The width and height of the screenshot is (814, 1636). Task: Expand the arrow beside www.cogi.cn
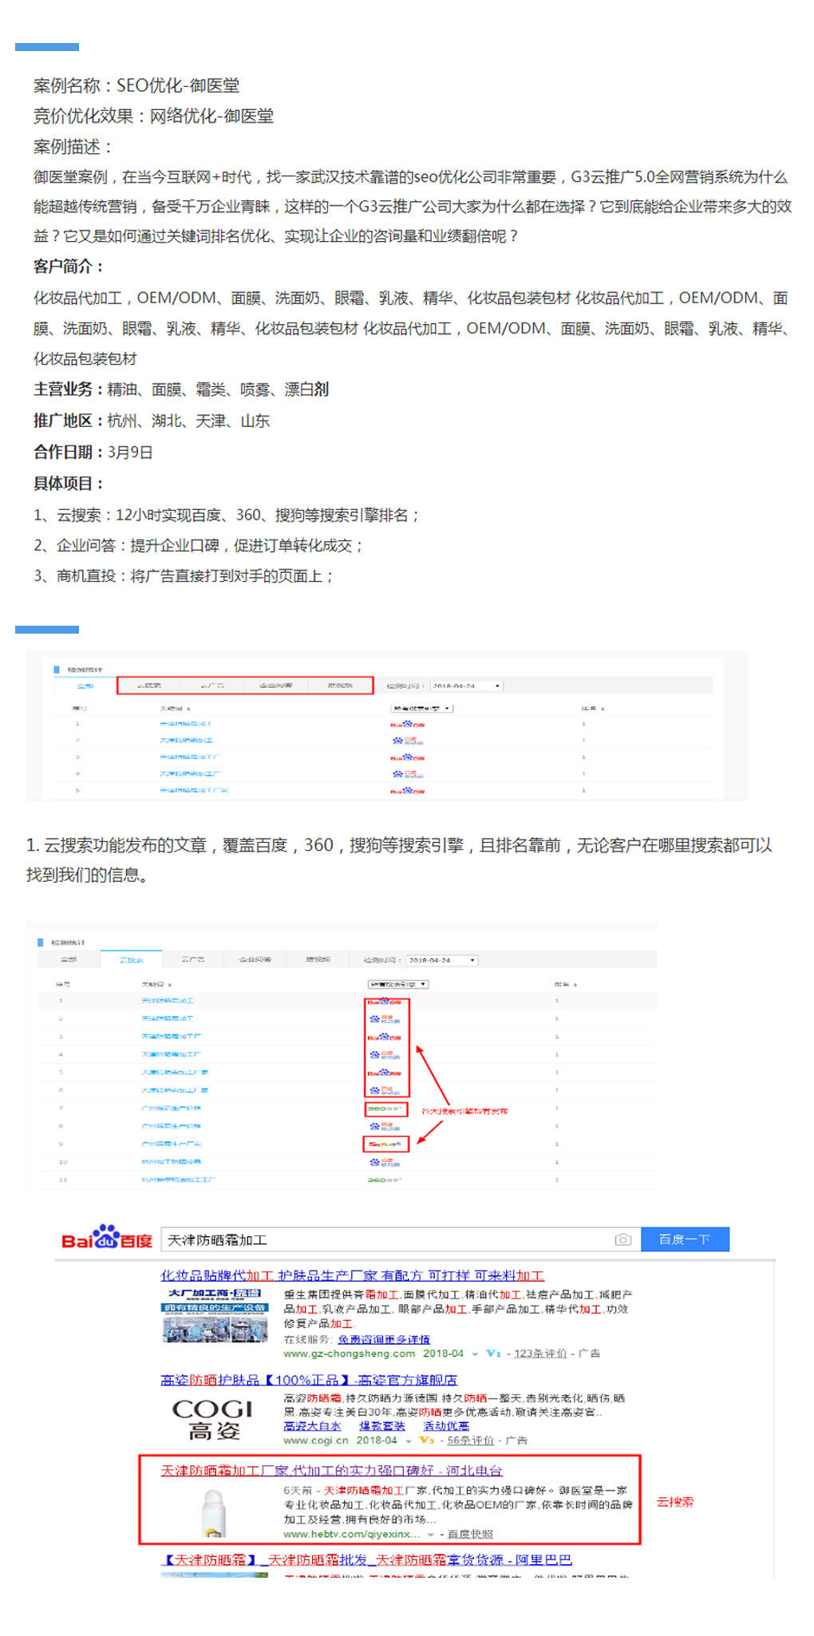409,1441
